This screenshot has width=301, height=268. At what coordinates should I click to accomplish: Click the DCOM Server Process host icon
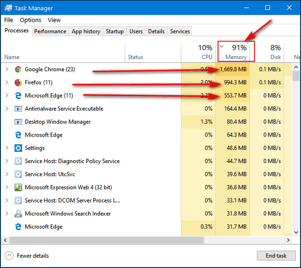tap(18, 200)
